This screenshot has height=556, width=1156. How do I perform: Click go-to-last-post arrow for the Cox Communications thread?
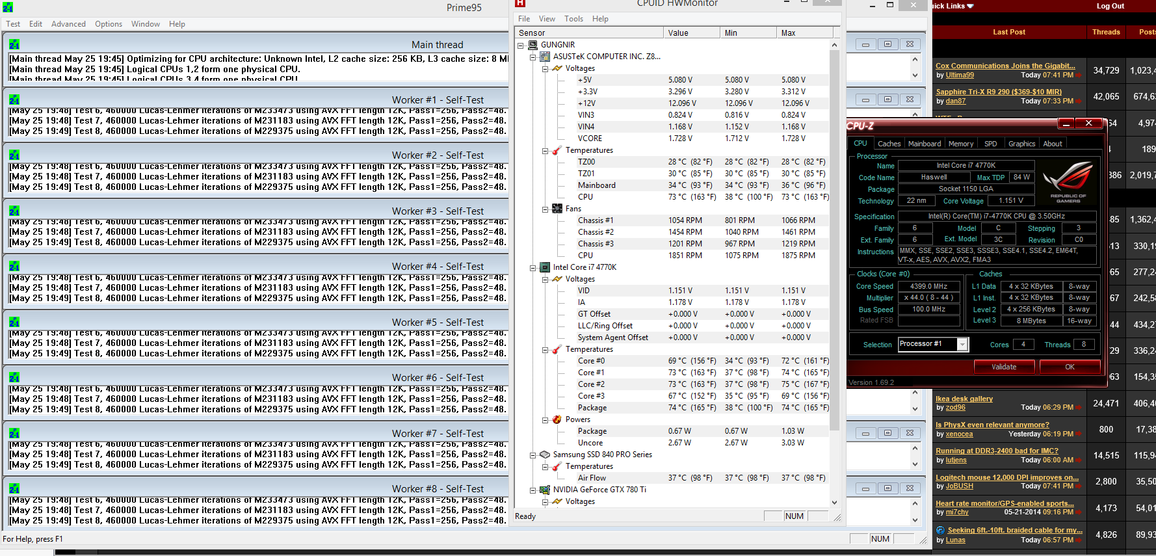tap(1080, 75)
